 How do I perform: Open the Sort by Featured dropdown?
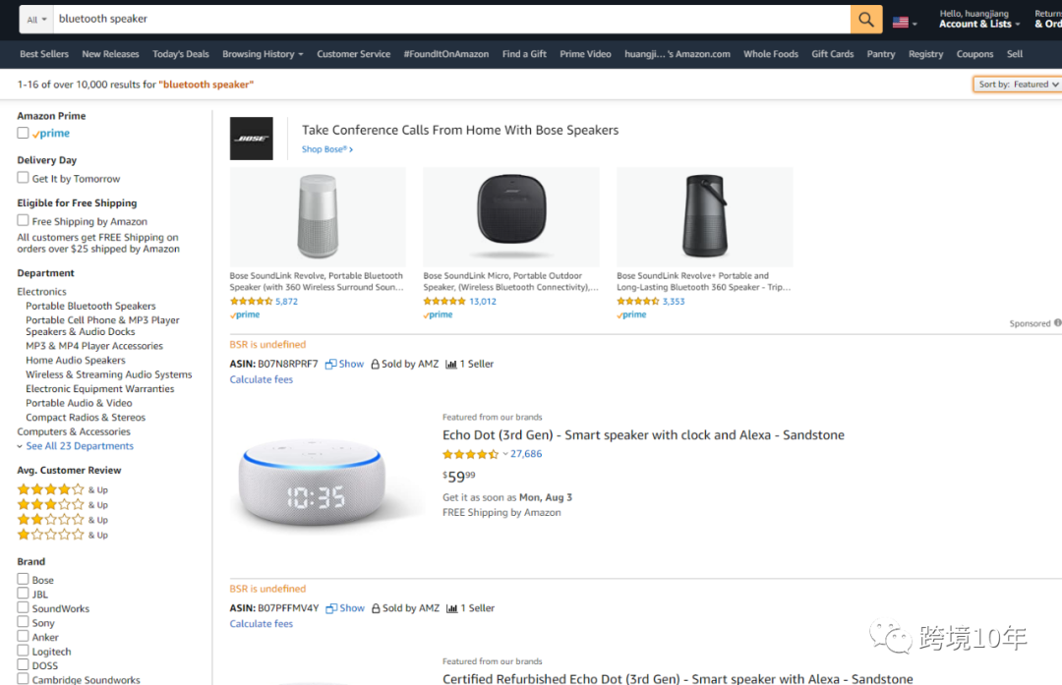[x=1018, y=85]
